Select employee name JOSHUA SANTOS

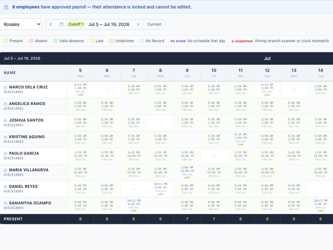(x=26, y=120)
